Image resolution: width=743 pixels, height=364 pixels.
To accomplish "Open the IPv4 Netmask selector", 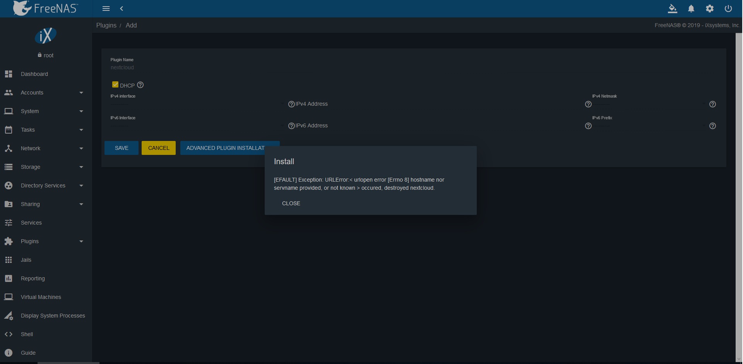I will click(649, 104).
